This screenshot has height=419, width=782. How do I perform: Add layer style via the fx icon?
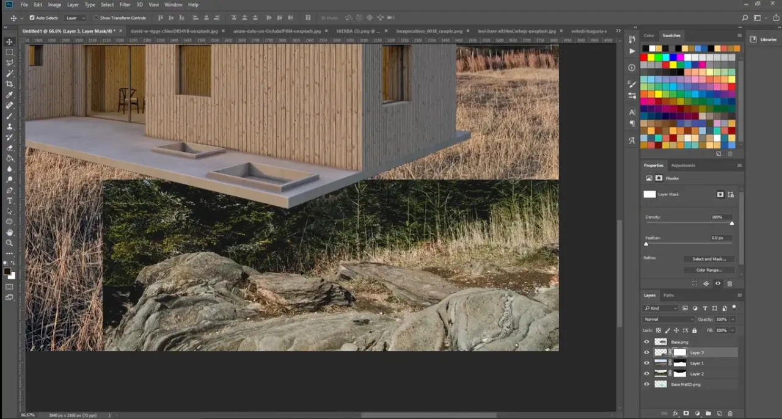676,414
